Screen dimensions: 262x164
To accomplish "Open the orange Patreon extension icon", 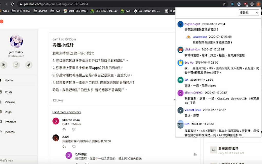I will click(258, 4).
